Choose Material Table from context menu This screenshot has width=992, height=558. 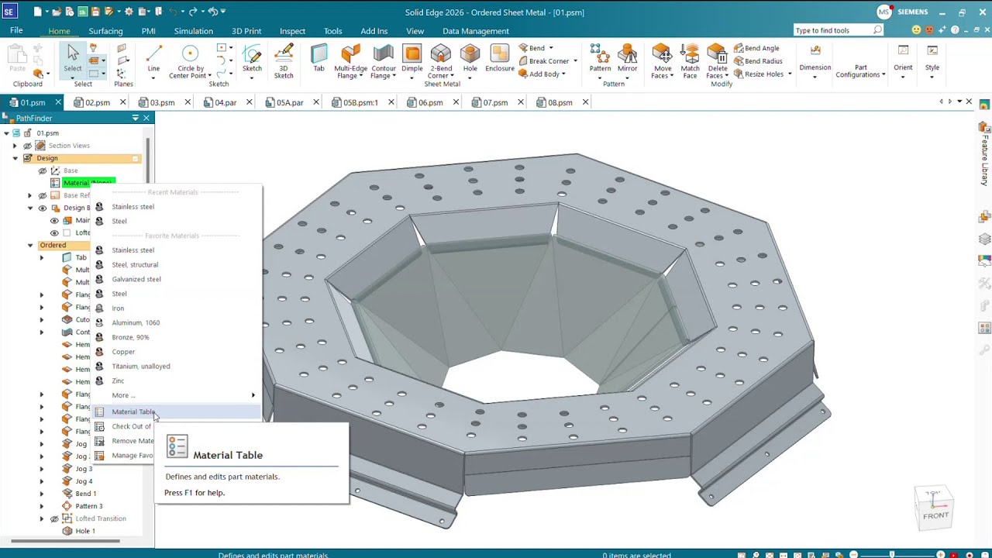click(x=177, y=412)
